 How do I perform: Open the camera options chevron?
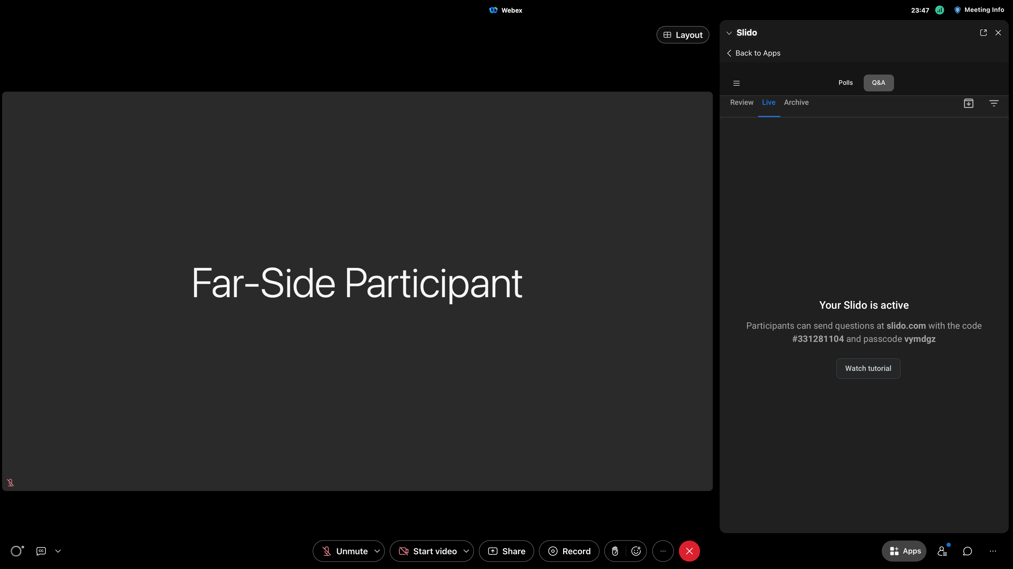tap(466, 551)
